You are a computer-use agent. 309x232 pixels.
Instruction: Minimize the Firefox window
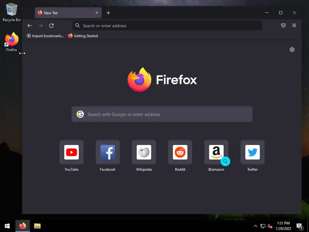click(x=267, y=13)
